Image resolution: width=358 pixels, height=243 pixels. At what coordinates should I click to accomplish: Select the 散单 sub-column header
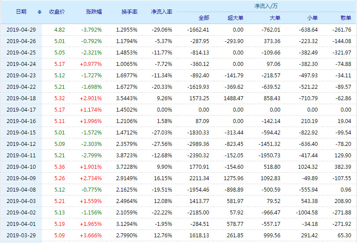pyautogui.click(x=346, y=18)
